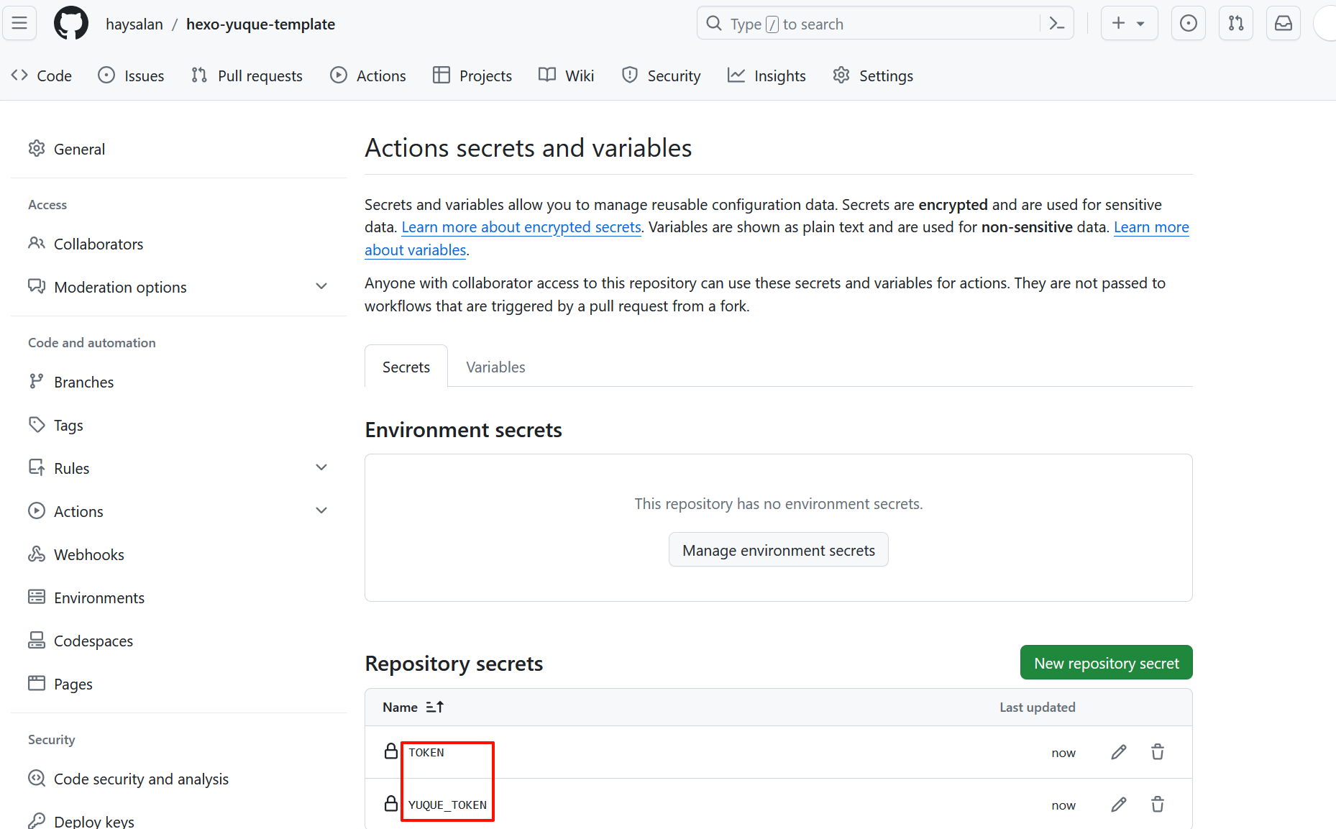1336x829 pixels.
Task: Open the global issues icon in header
Action: point(1189,24)
